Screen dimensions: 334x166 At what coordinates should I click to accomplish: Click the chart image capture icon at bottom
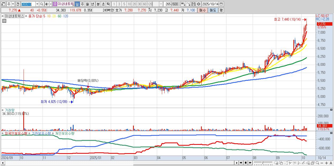point(313,163)
